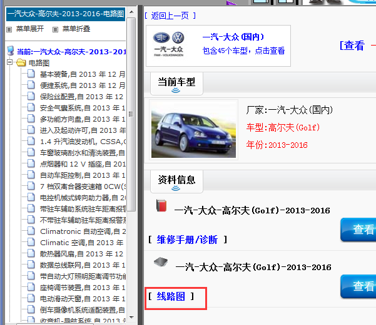Image resolution: width=376 pixels, height=325 pixels.
Task: Click 查看 button for 维修手册/诊断
Action: pos(358,230)
